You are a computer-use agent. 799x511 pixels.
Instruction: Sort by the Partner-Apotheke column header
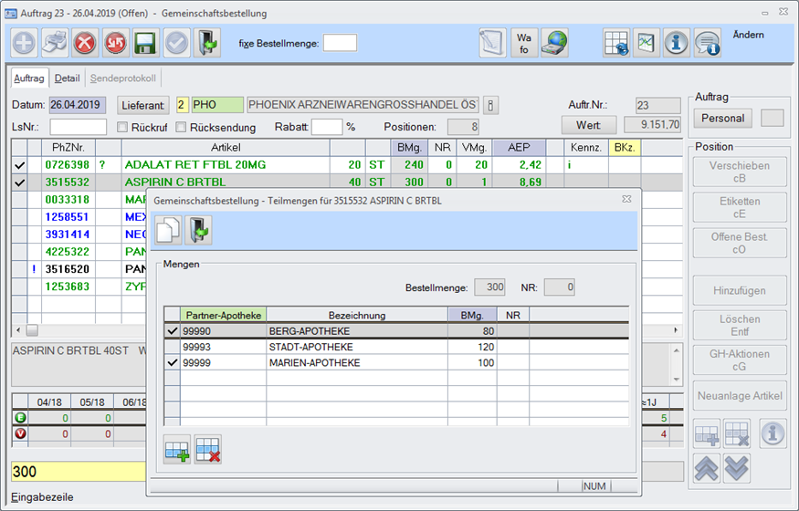(223, 315)
